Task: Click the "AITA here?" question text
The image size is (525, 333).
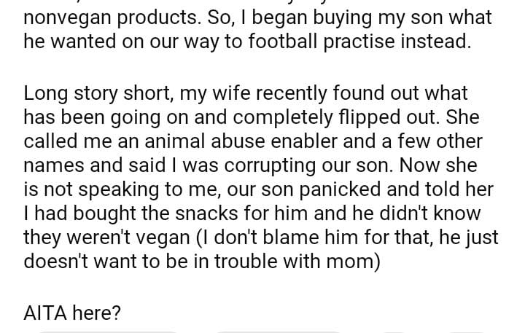Action: pyautogui.click(x=73, y=313)
